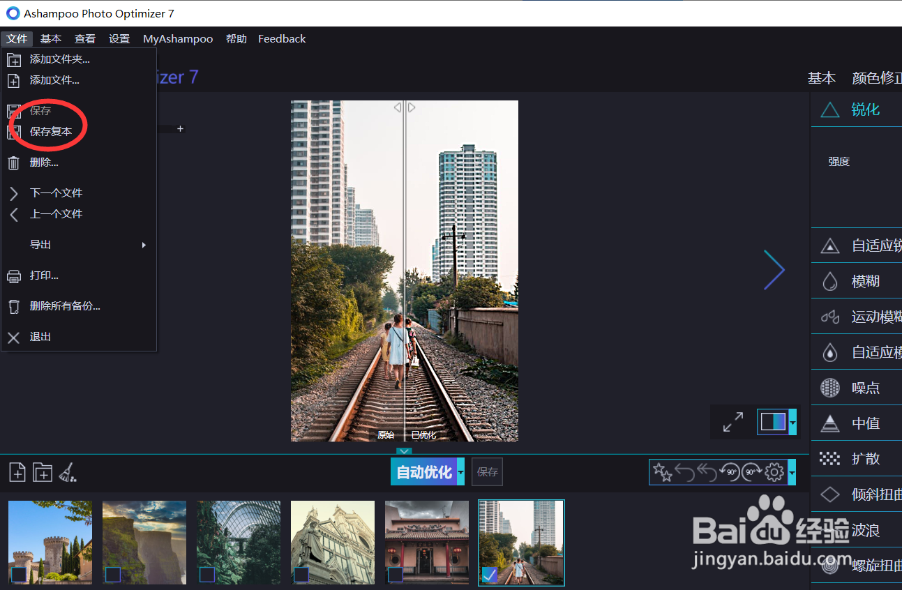Uncheck the railway thumbnail checkbox
Viewport: 902px width, 590px height.
point(490,575)
